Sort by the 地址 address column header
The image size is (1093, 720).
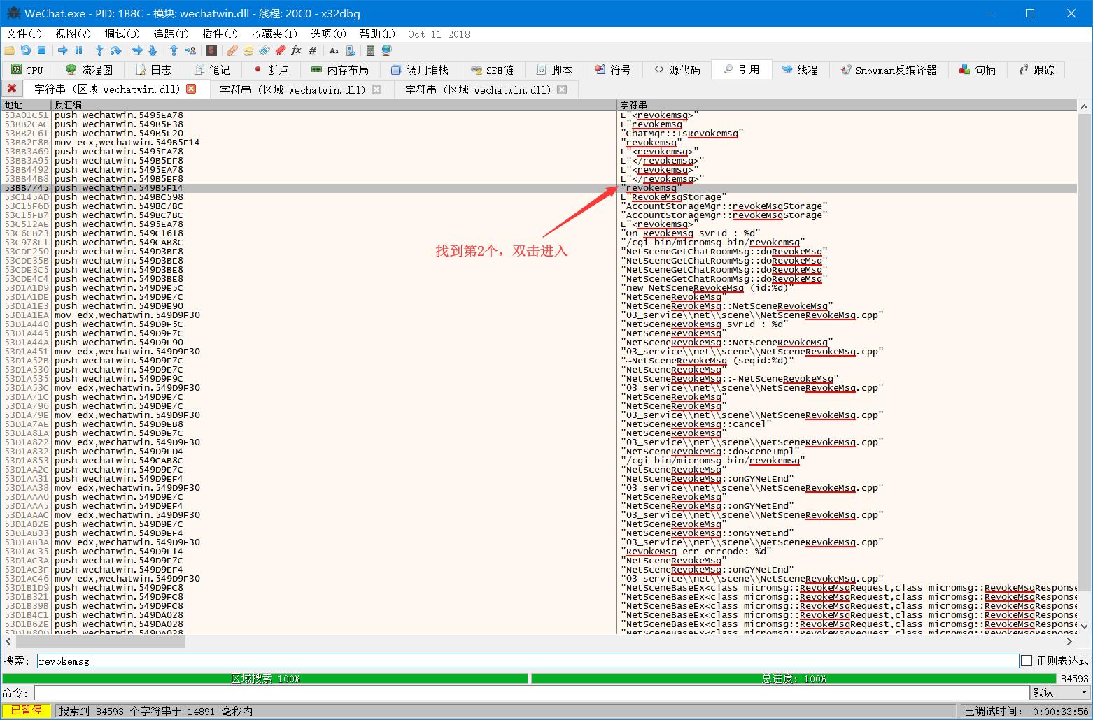click(27, 105)
